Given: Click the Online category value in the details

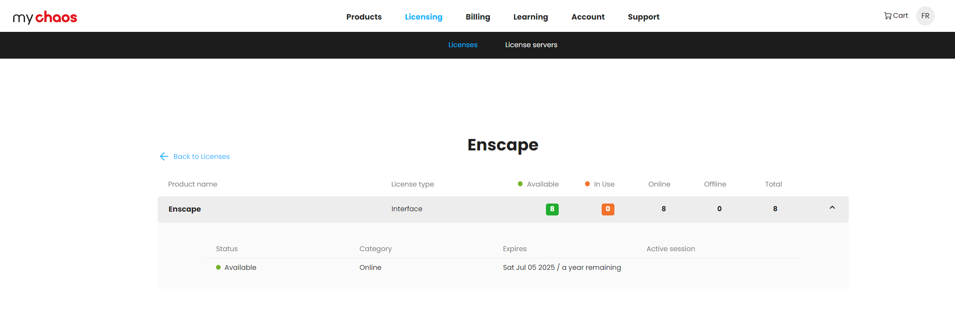Looking at the screenshot, I should click(x=370, y=267).
